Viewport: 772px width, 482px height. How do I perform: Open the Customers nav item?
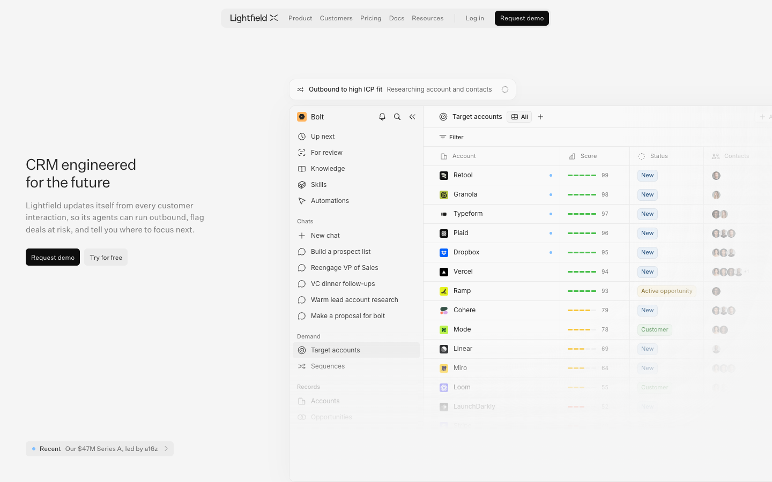point(336,18)
